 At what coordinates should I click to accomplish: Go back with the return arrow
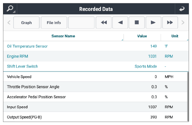click(x=182, y=9)
